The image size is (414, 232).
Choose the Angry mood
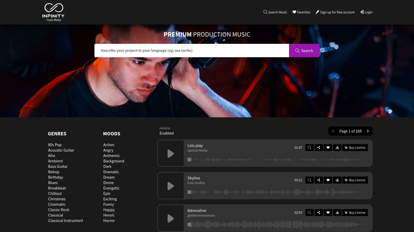coord(108,150)
